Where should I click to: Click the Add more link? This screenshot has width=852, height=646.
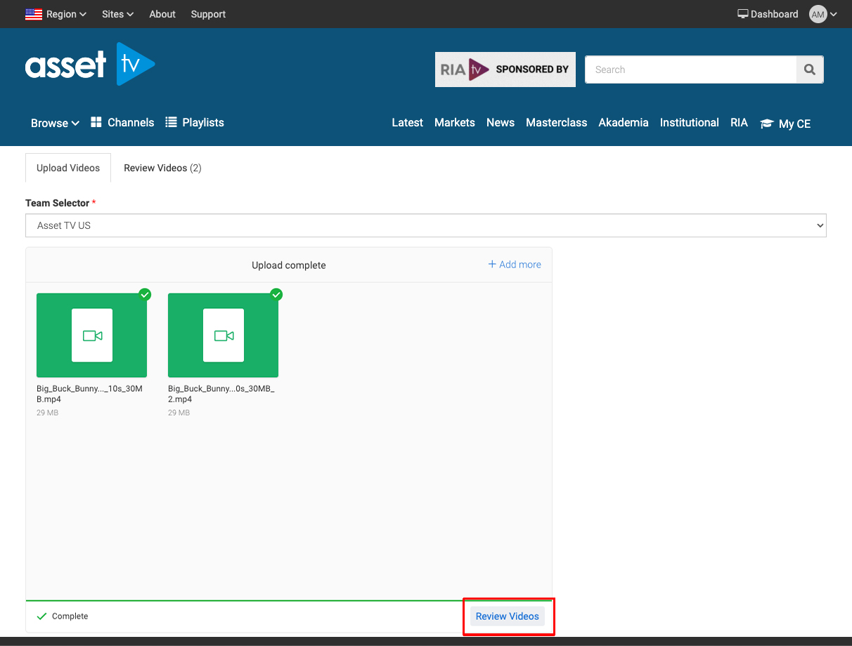point(515,265)
